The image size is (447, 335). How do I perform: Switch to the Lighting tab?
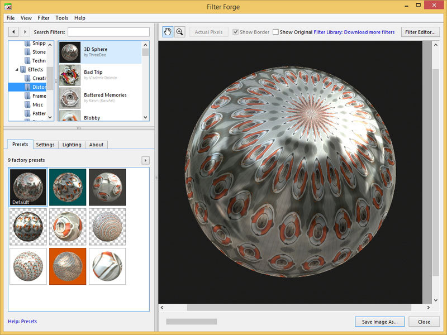[72, 145]
